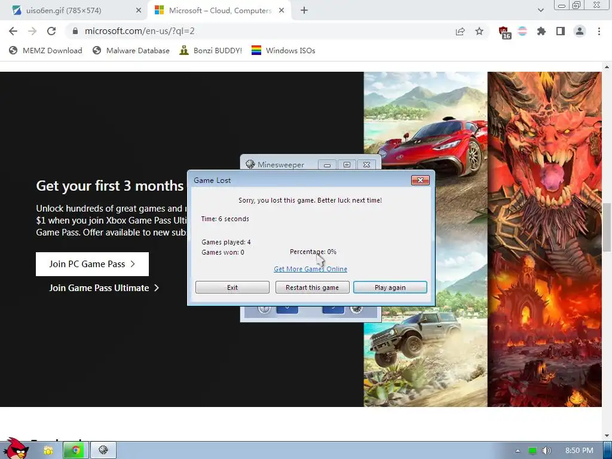Image resolution: width=612 pixels, height=459 pixels.
Task: View site info via the lock icon
Action: click(x=75, y=31)
